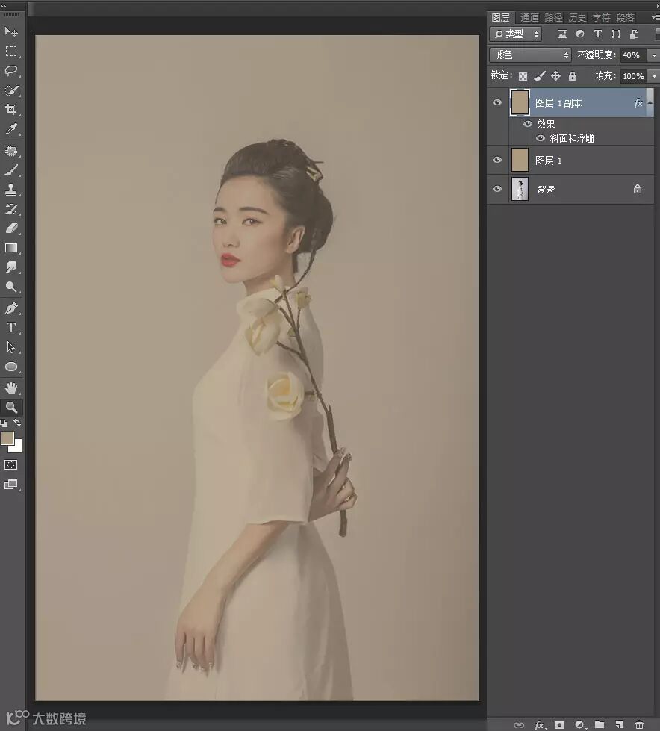Viewport: 660px width, 731px height.
Task: Link layers at panel bottom
Action: click(519, 725)
